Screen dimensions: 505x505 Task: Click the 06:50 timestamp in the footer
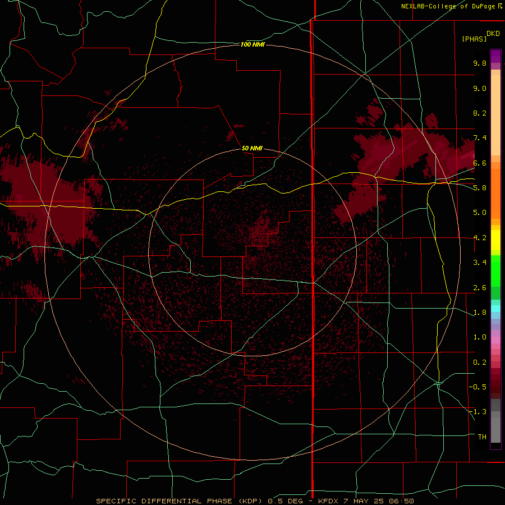(401, 501)
